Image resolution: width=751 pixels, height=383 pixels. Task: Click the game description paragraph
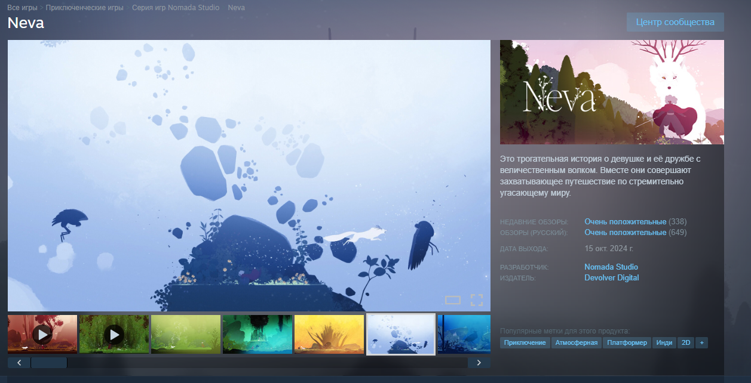click(x=600, y=176)
